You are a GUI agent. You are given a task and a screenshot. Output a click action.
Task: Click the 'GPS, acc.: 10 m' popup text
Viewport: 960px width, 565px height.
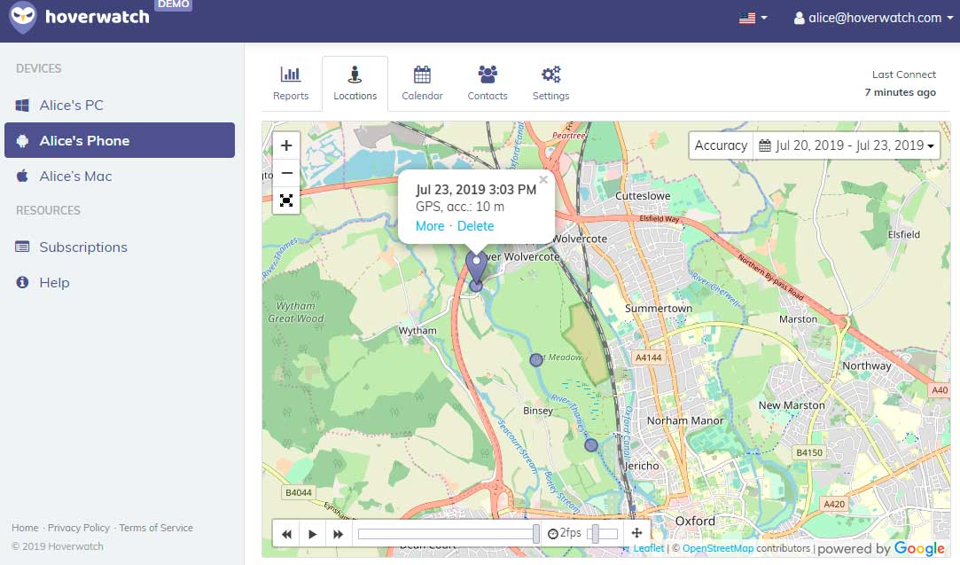[460, 208]
